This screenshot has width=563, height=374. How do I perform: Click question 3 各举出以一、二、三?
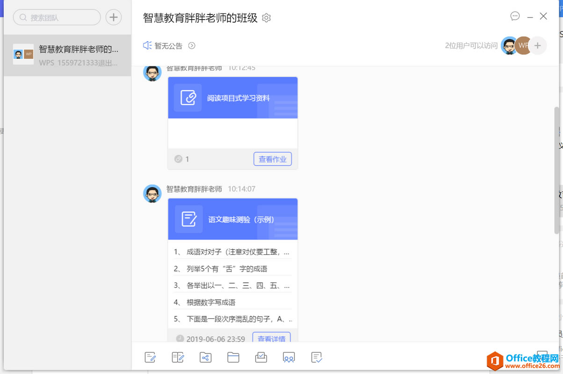(x=232, y=286)
